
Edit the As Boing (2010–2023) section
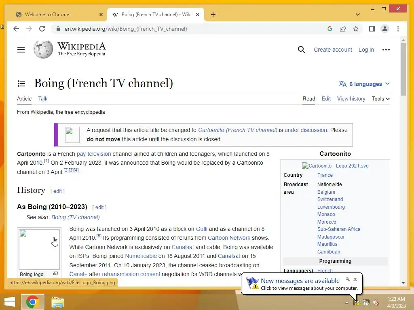pyautogui.click(x=99, y=207)
